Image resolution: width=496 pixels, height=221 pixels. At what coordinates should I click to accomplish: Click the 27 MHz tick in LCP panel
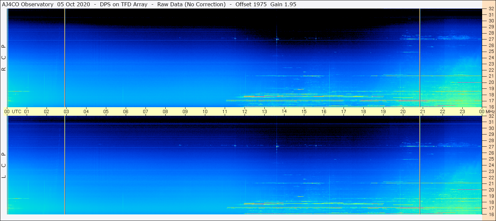click(x=491, y=147)
